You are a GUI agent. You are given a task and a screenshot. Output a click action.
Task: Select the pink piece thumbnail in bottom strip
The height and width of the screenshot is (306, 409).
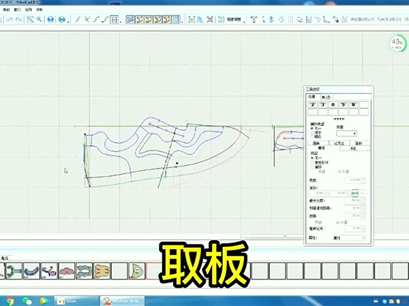coord(67,271)
